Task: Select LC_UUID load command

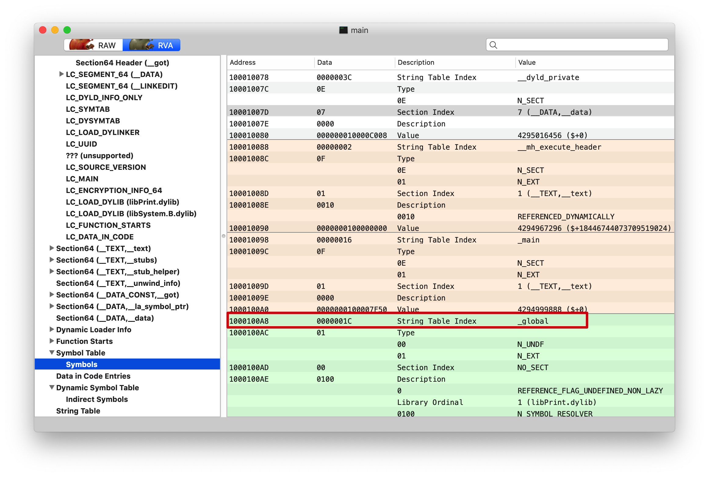Action: click(81, 144)
